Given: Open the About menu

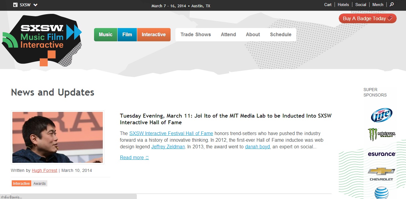Looking at the screenshot, I should (x=253, y=35).
